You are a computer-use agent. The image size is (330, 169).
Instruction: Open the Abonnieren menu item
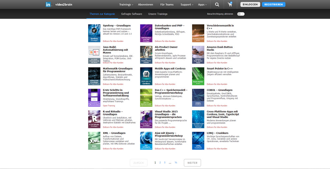[146, 4]
